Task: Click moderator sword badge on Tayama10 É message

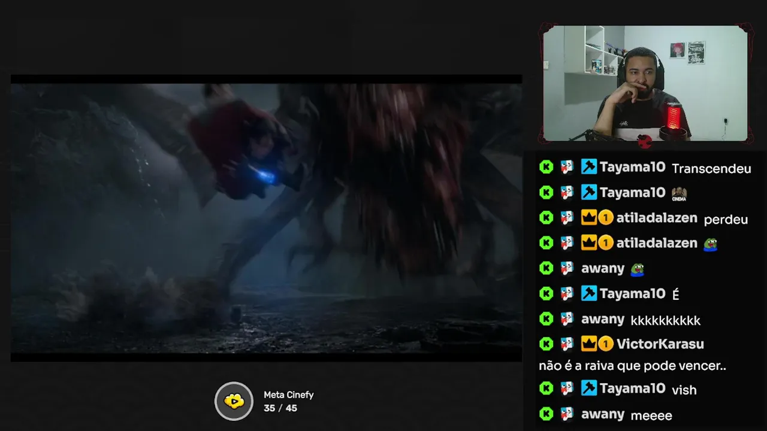Action: pyautogui.click(x=589, y=293)
